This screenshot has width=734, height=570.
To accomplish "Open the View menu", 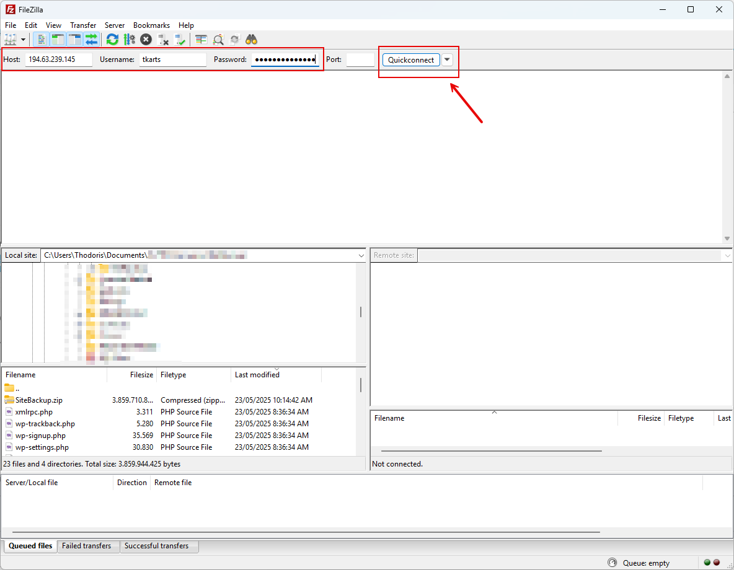I will click(x=53, y=25).
